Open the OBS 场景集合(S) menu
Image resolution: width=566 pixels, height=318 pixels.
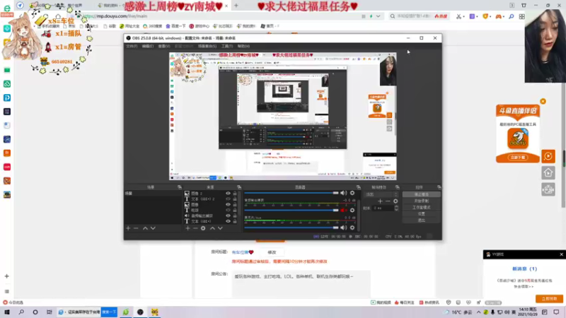207,46
